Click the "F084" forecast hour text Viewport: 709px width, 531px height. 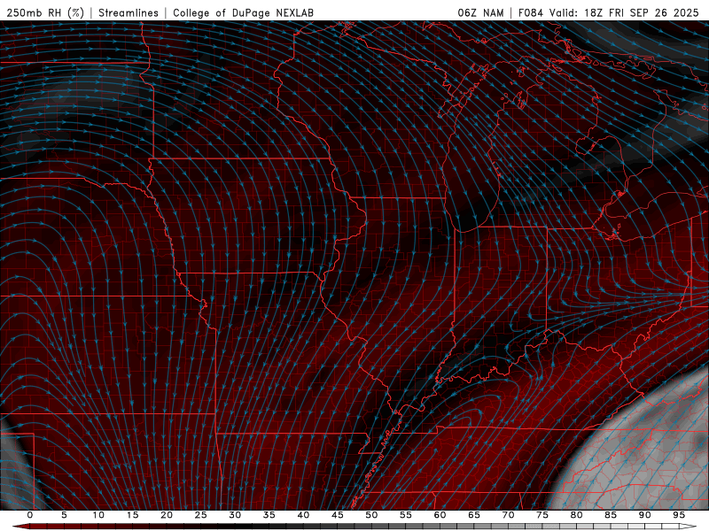coord(530,12)
